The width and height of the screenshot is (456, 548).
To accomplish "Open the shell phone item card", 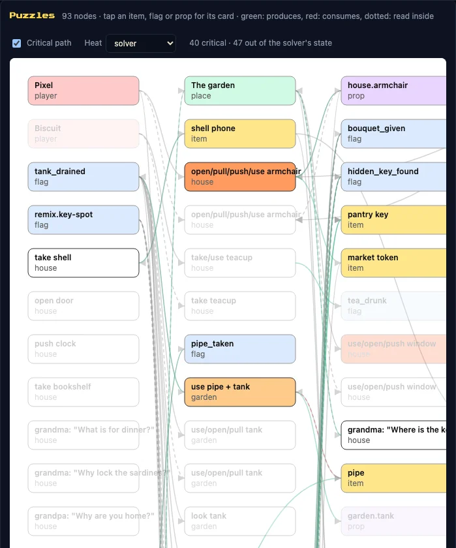I will coord(240,134).
